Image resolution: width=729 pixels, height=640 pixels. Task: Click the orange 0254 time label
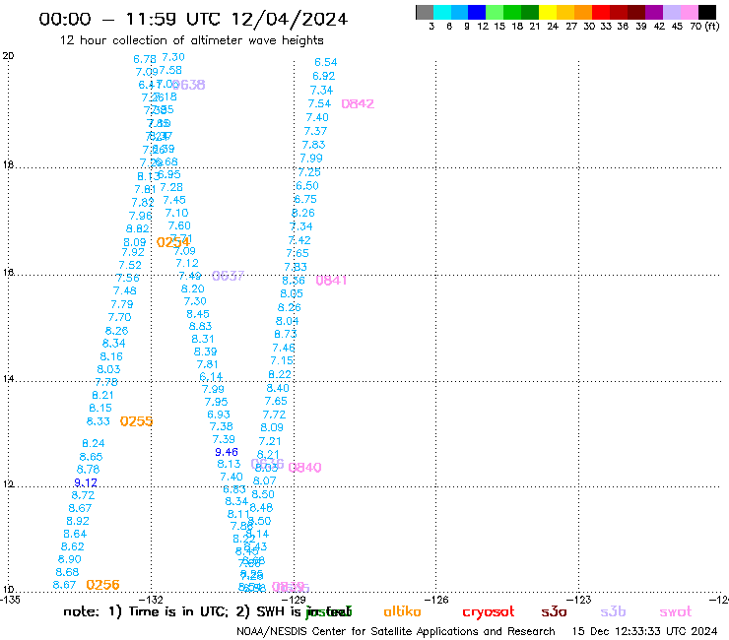(173, 242)
